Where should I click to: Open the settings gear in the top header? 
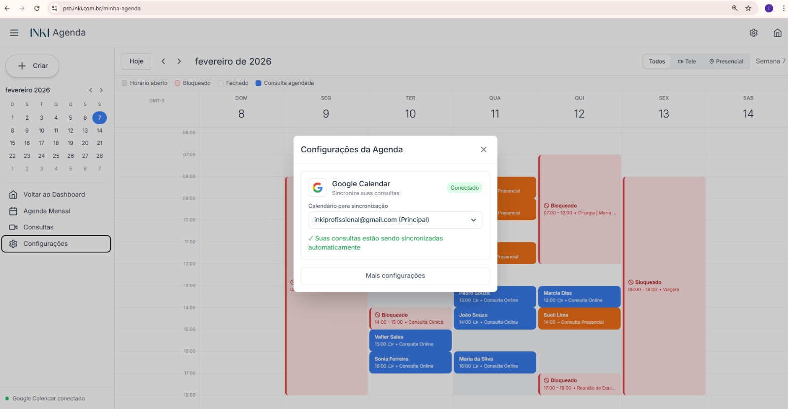point(754,33)
